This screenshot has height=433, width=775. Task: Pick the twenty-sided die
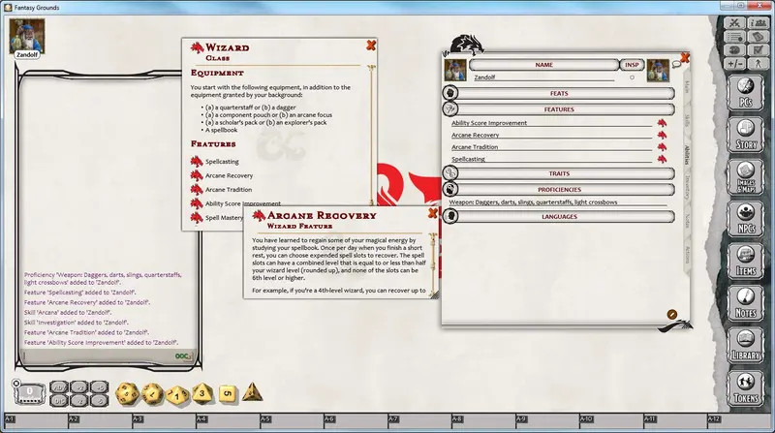tap(127, 394)
